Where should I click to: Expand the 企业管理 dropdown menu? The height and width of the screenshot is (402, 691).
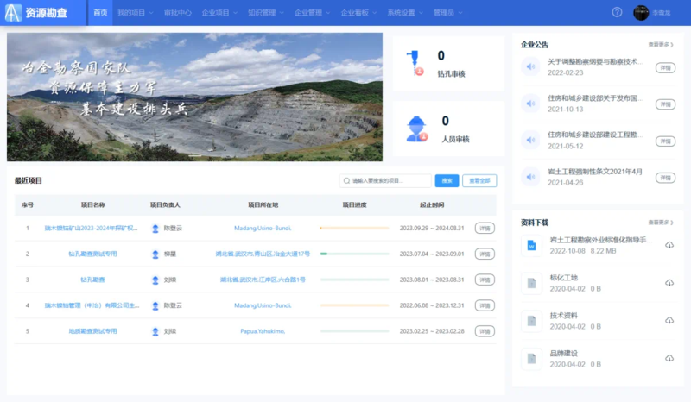click(312, 13)
